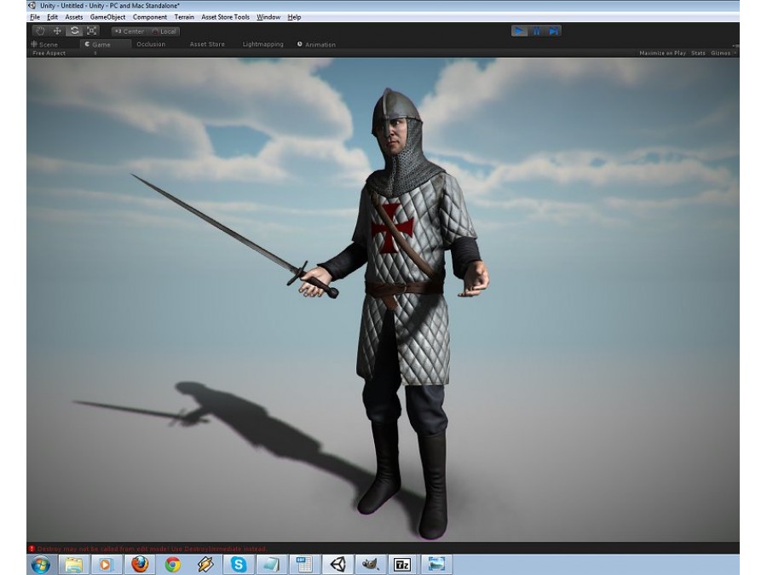This screenshot has width=767, height=575.
Task: Open Windows Media Player from the taskbar
Action: [107, 565]
